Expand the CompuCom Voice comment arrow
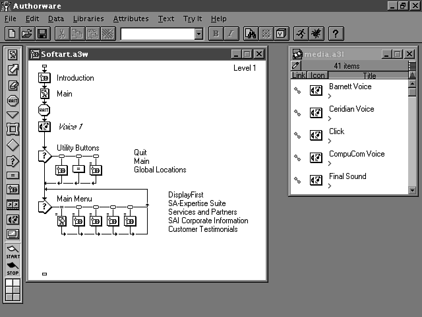Viewport: 422px width, 317px height. coord(330,163)
